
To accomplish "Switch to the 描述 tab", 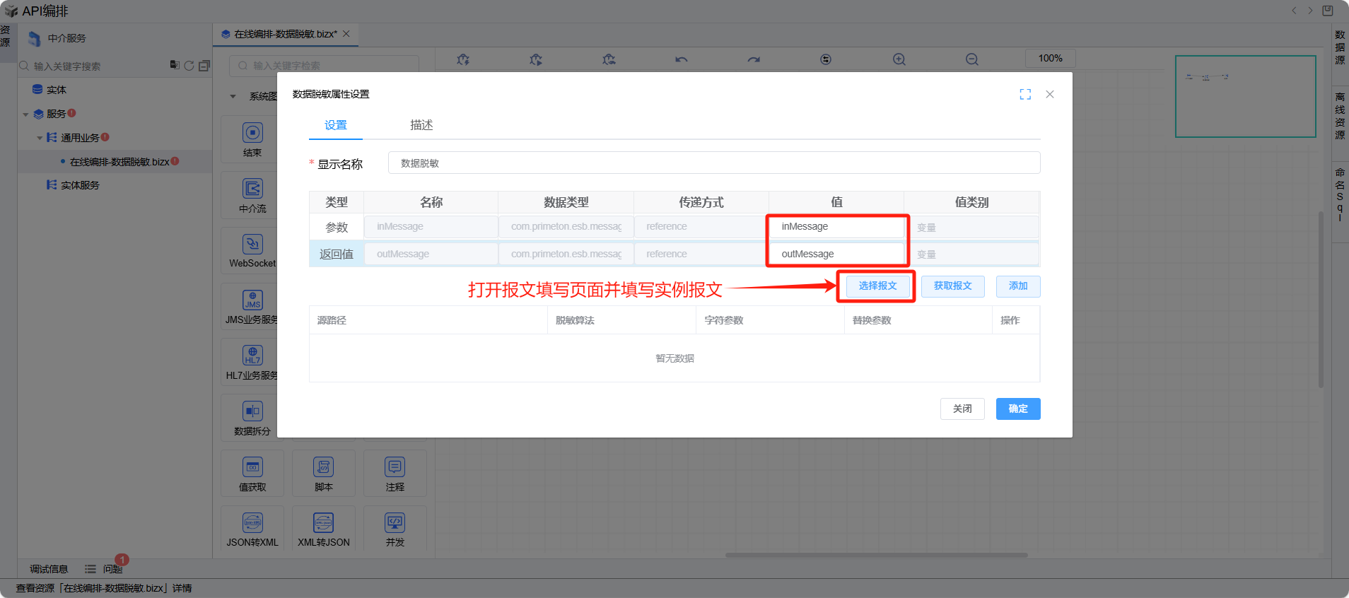I will 421,125.
